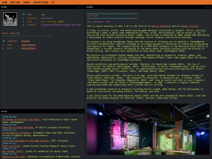
Task: Click the 'substack' label
Action: coord(12,41)
